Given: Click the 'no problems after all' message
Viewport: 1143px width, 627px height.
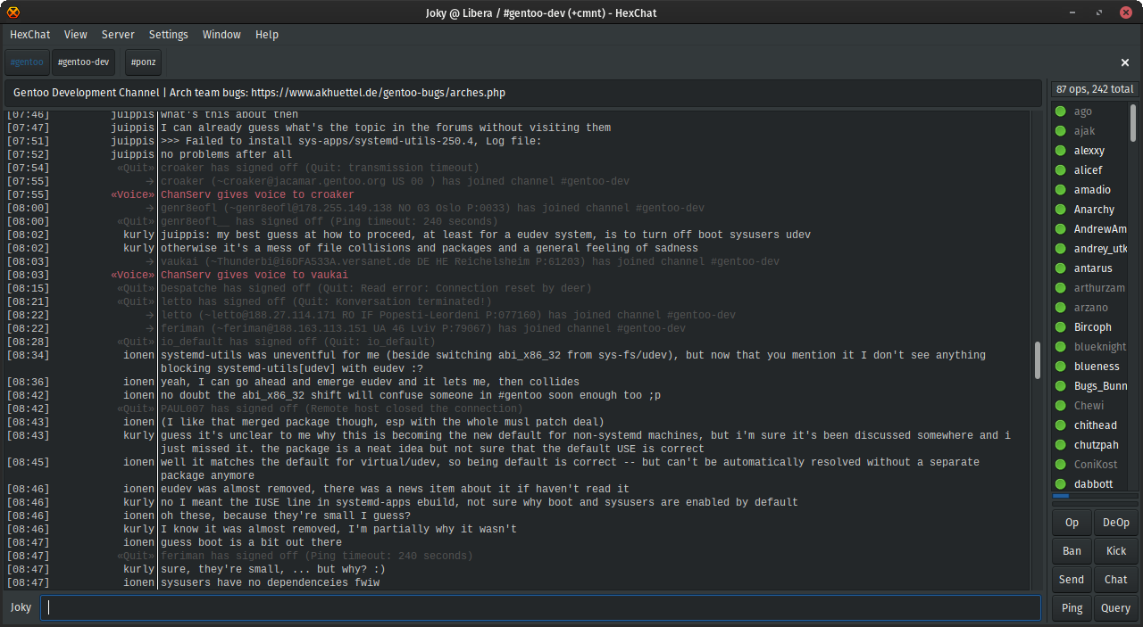Looking at the screenshot, I should (226, 154).
